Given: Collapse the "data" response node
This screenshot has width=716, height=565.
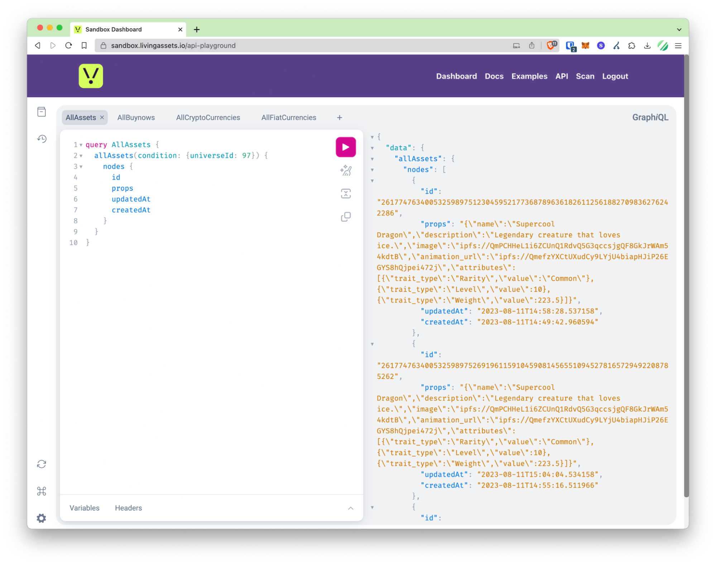Looking at the screenshot, I should click(372, 148).
